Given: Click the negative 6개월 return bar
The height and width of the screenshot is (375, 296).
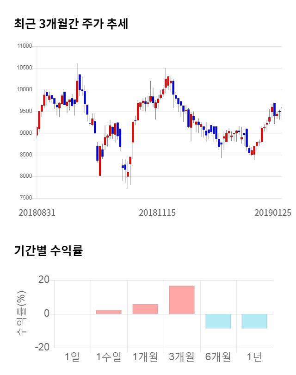Looking at the screenshot, I should pos(218,321).
